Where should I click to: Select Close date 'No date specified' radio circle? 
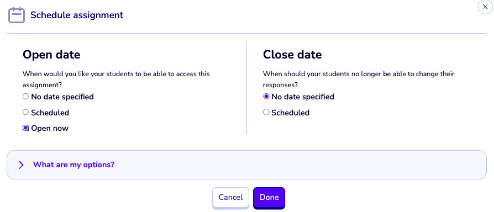click(266, 96)
